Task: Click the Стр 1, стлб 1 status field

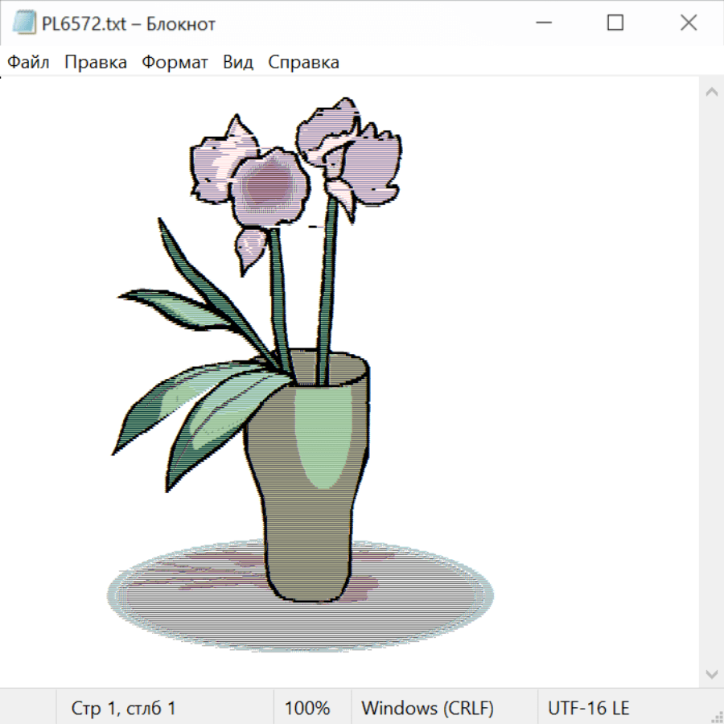Action: pos(124,708)
